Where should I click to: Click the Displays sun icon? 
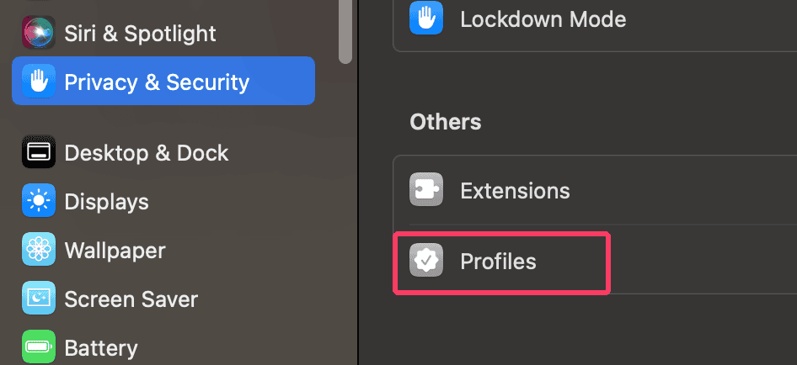coord(39,202)
